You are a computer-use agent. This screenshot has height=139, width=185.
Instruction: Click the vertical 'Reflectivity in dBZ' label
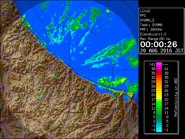pos(175,97)
